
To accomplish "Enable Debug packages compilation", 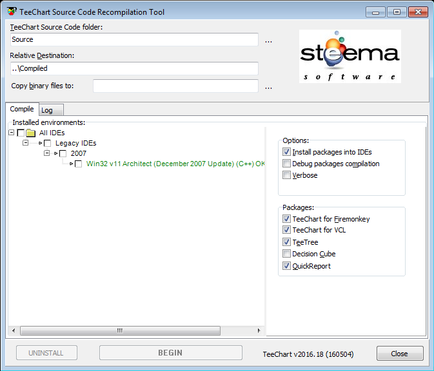I will pyautogui.click(x=286, y=164).
